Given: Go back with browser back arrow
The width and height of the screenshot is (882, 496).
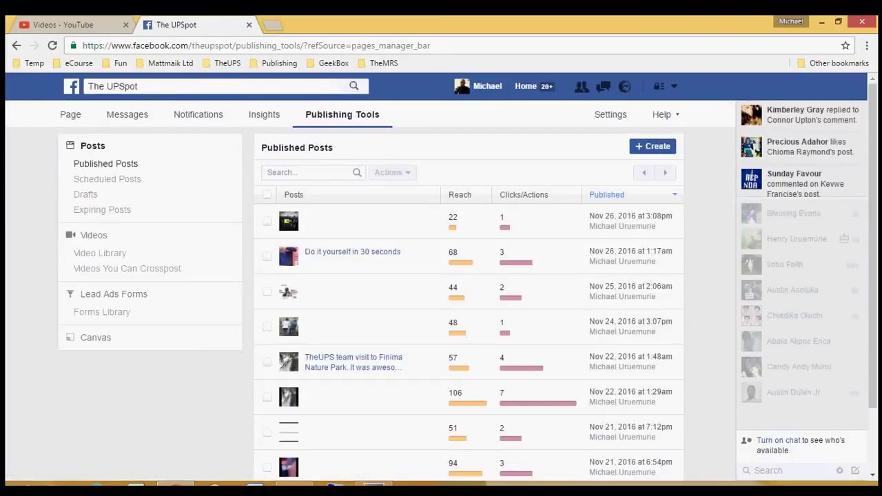Looking at the screenshot, I should (x=17, y=45).
